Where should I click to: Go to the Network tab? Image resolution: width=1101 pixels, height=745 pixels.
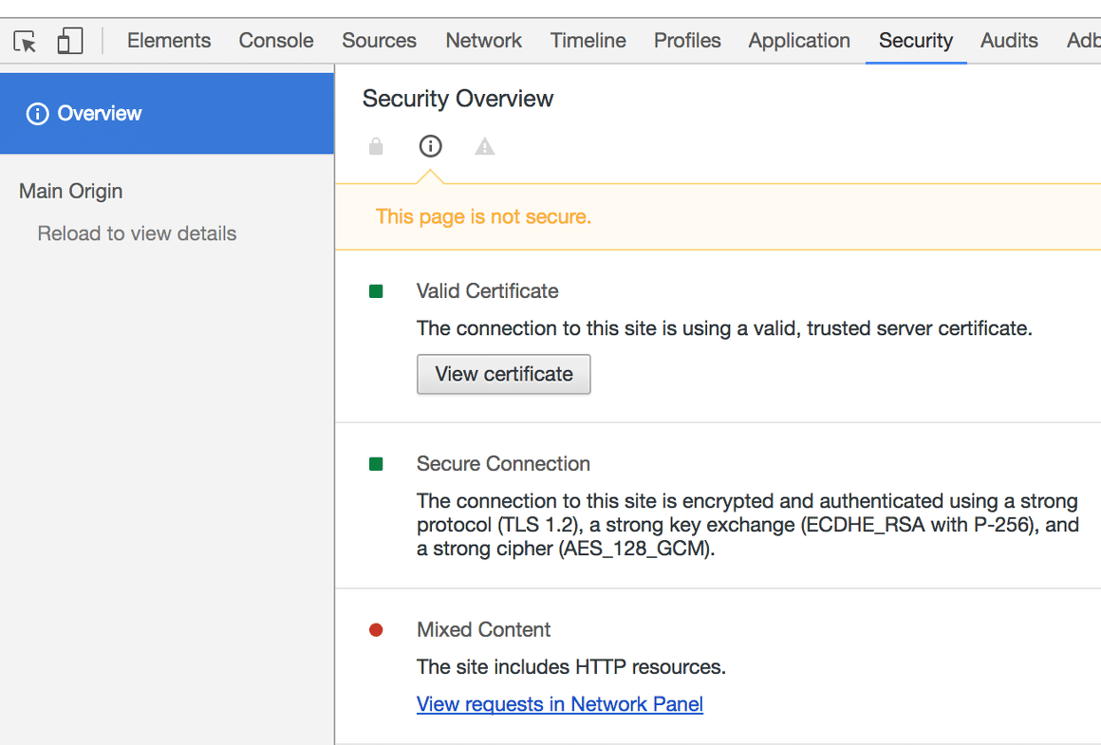pyautogui.click(x=483, y=41)
